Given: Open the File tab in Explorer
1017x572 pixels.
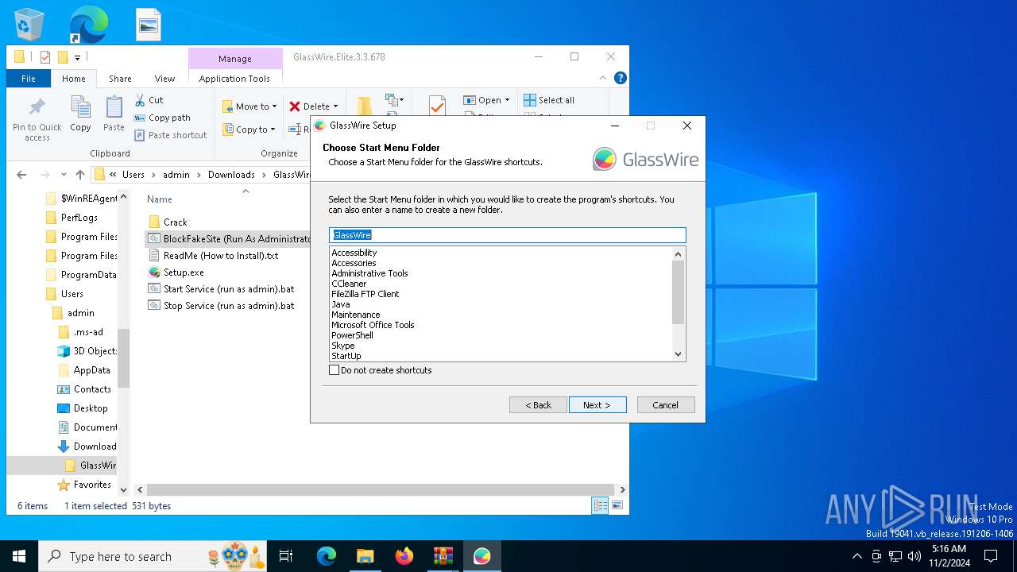Looking at the screenshot, I should point(29,79).
